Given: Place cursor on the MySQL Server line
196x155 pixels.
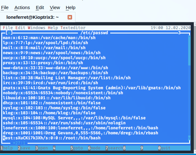Looking at the screenshot, I should click(x=74, y=118).
